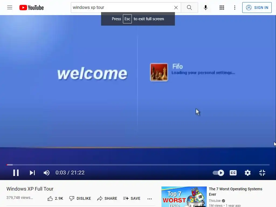The image size is (276, 207).
Task: Open the 'Top 7 Worst OS's' thumbnail
Action: tap(184, 197)
